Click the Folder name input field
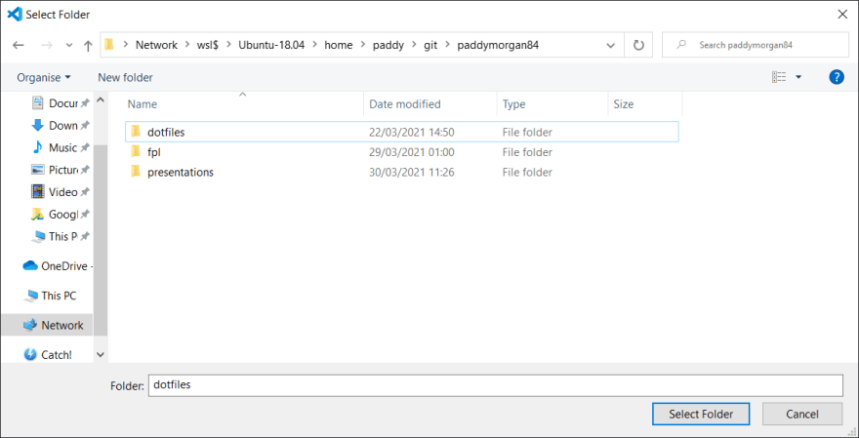This screenshot has height=438, width=859. pos(495,385)
